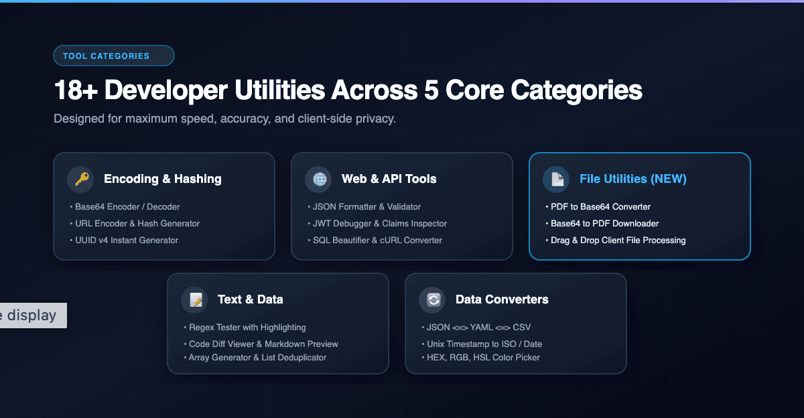Open the Web & API Tools heading
Image resolution: width=804 pixels, height=418 pixels.
click(389, 179)
